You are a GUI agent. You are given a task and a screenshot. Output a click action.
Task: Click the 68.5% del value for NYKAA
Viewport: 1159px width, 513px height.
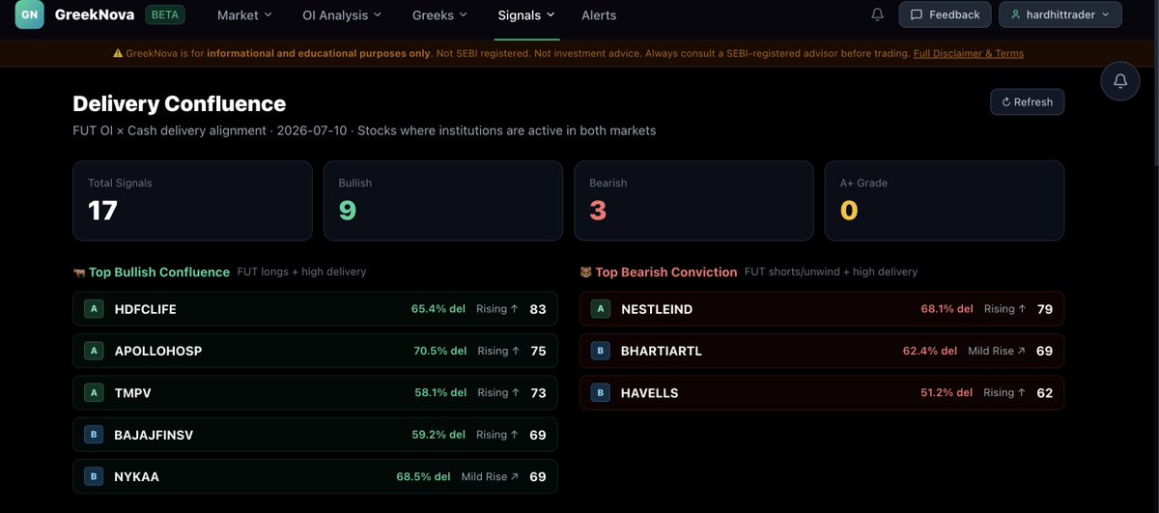tap(423, 476)
